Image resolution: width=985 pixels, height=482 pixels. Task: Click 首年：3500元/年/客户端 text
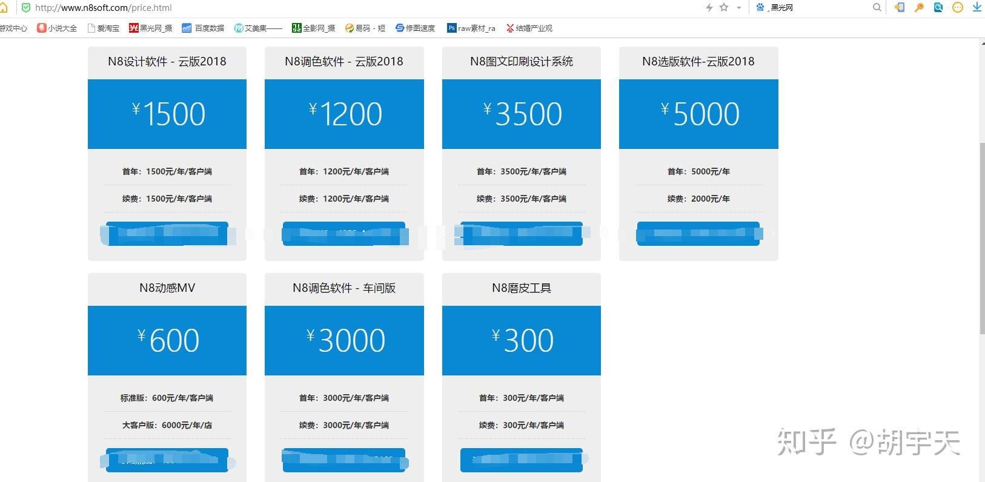click(522, 171)
